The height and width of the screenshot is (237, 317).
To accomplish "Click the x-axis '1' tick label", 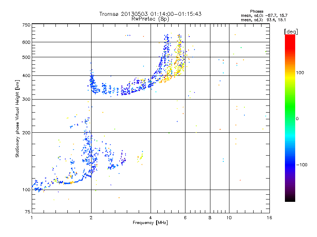I will pos(32,218).
